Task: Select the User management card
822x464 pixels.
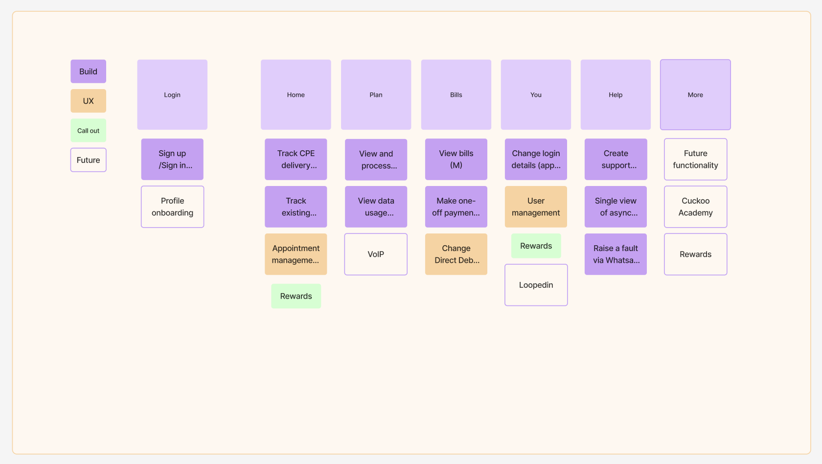Action: (536, 207)
